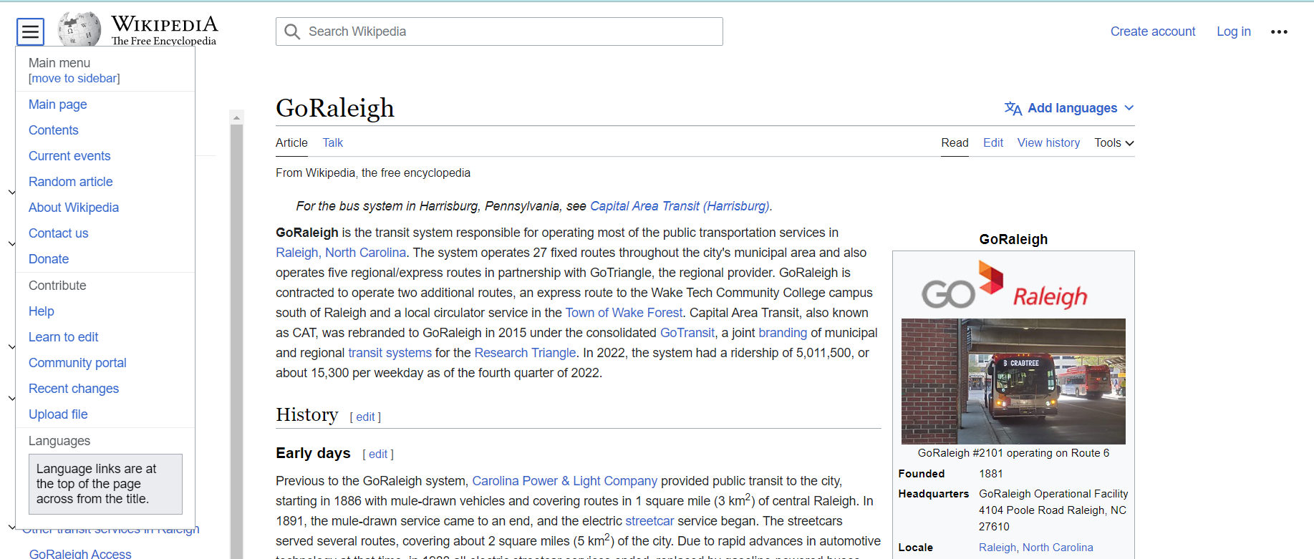Focus the Search Wikipedia input field
Screen dimensions: 1314x559
coord(508,31)
